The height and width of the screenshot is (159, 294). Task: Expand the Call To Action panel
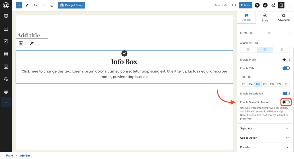[x=264, y=138]
